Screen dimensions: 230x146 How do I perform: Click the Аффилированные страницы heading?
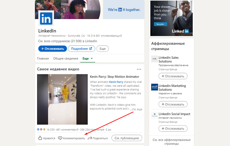tap(168, 46)
